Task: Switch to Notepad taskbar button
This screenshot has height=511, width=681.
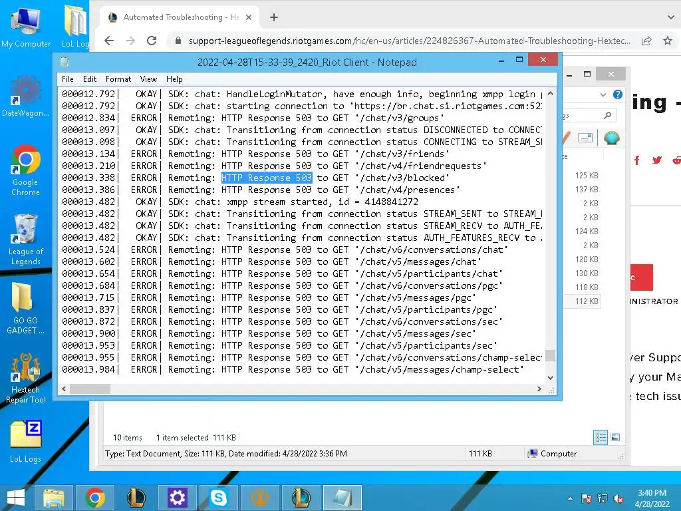Action: point(342,498)
